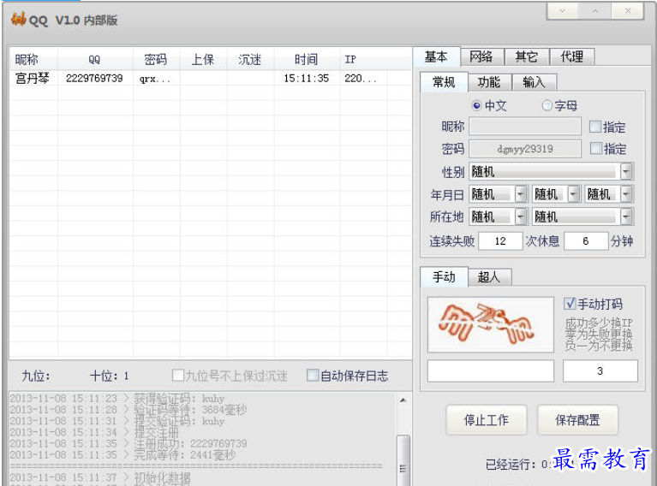The width and height of the screenshot is (657, 486).
Task: Click log line 初始化数据
Action: [99, 477]
